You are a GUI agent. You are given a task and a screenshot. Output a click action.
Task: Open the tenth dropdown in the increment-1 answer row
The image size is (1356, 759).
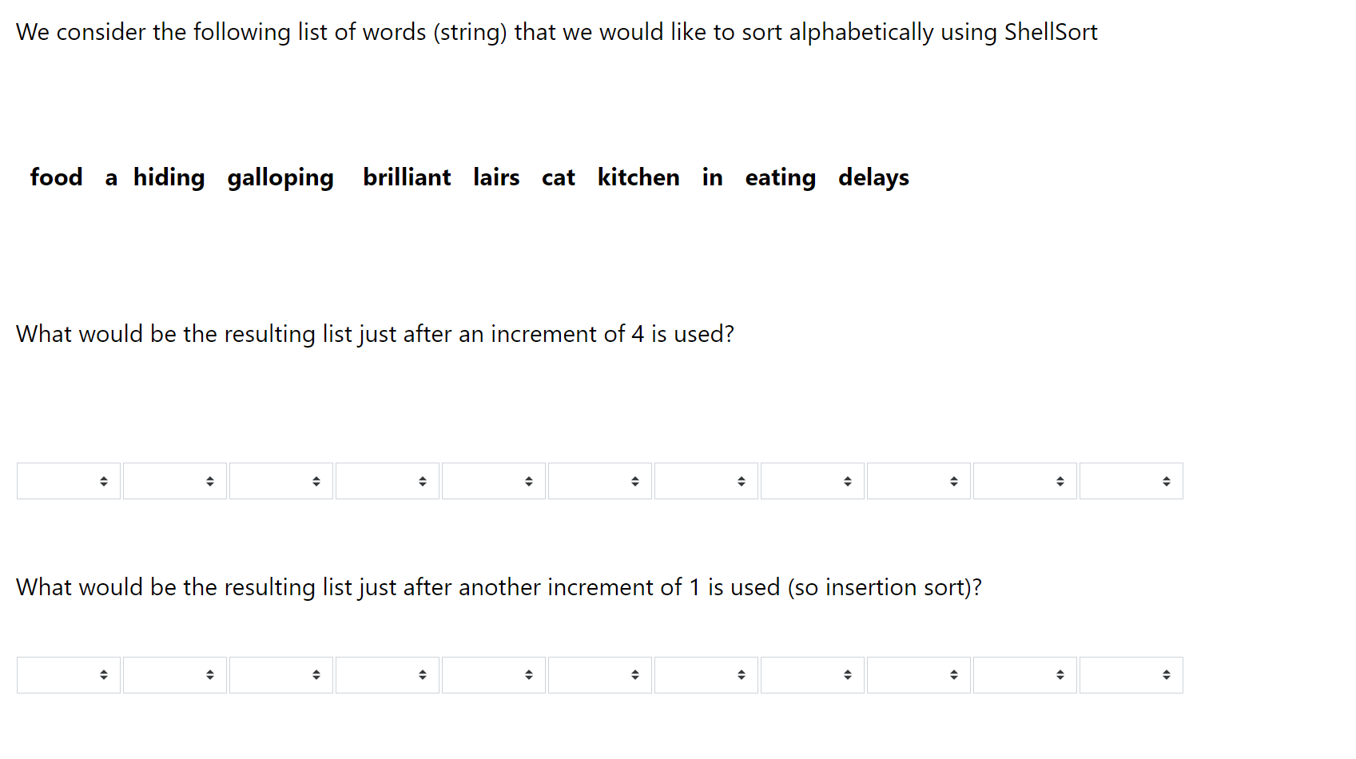pos(1025,675)
